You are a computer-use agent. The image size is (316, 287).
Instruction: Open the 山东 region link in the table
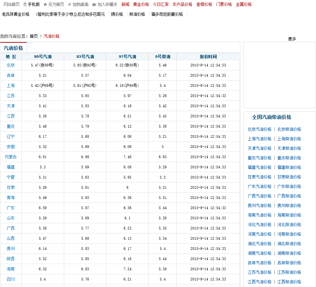[x=11, y=218]
